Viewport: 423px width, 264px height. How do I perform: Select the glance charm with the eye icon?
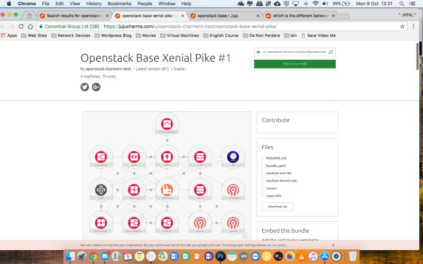coord(134,157)
